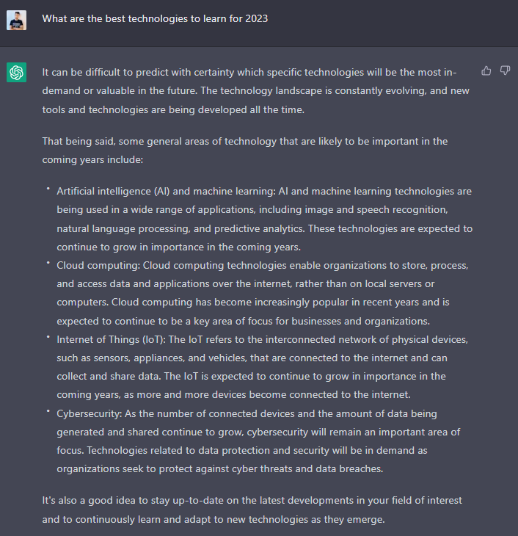This screenshot has width=518, height=536.
Task: Click the green ChatGPT logo avatar
Action: [x=16, y=72]
